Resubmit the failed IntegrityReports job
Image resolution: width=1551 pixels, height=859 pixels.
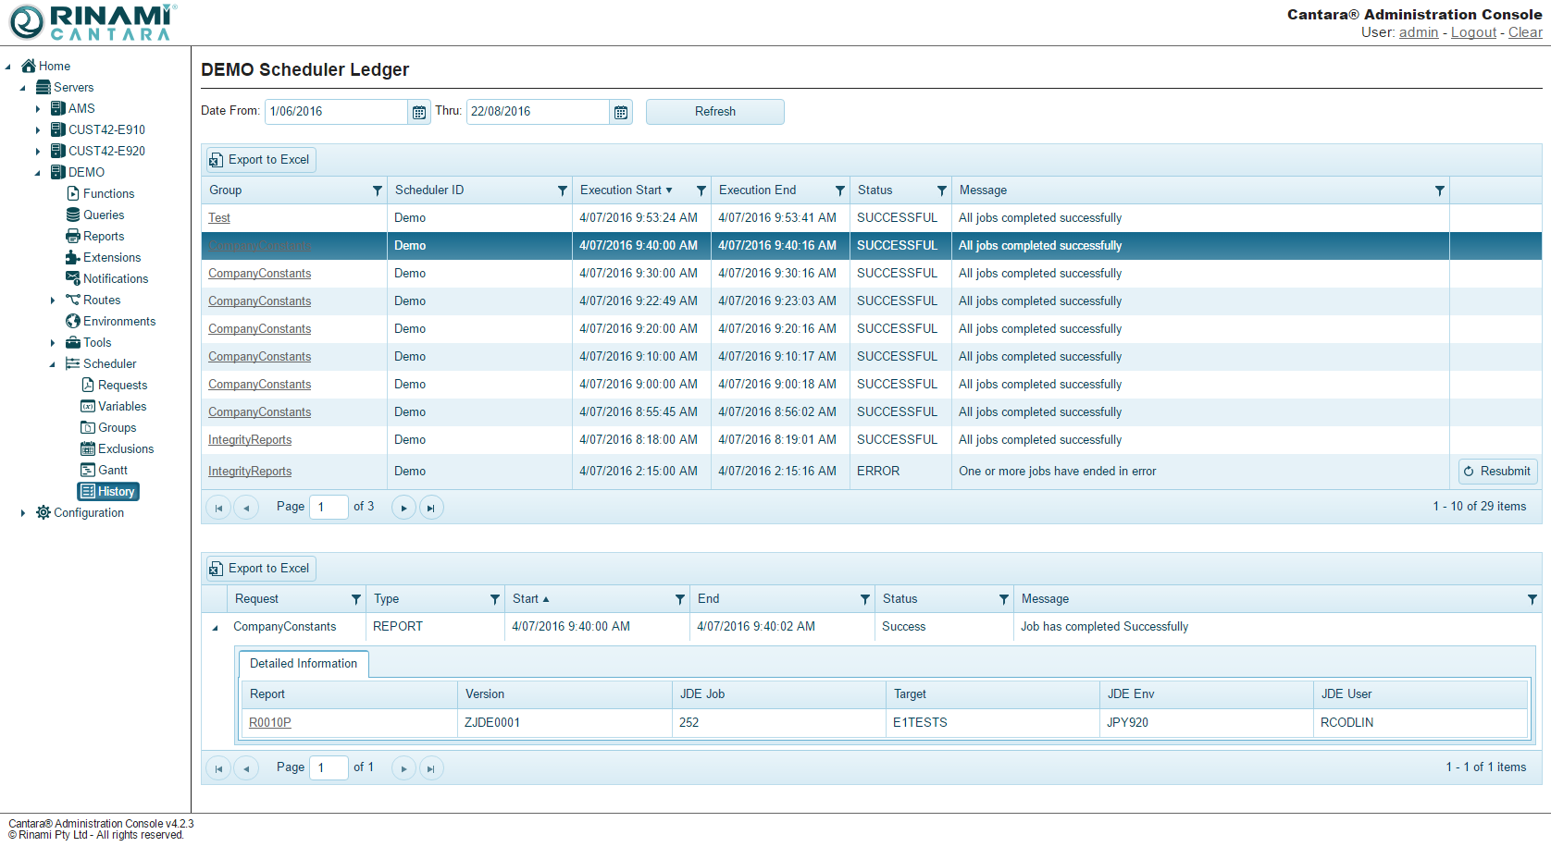[1497, 472]
